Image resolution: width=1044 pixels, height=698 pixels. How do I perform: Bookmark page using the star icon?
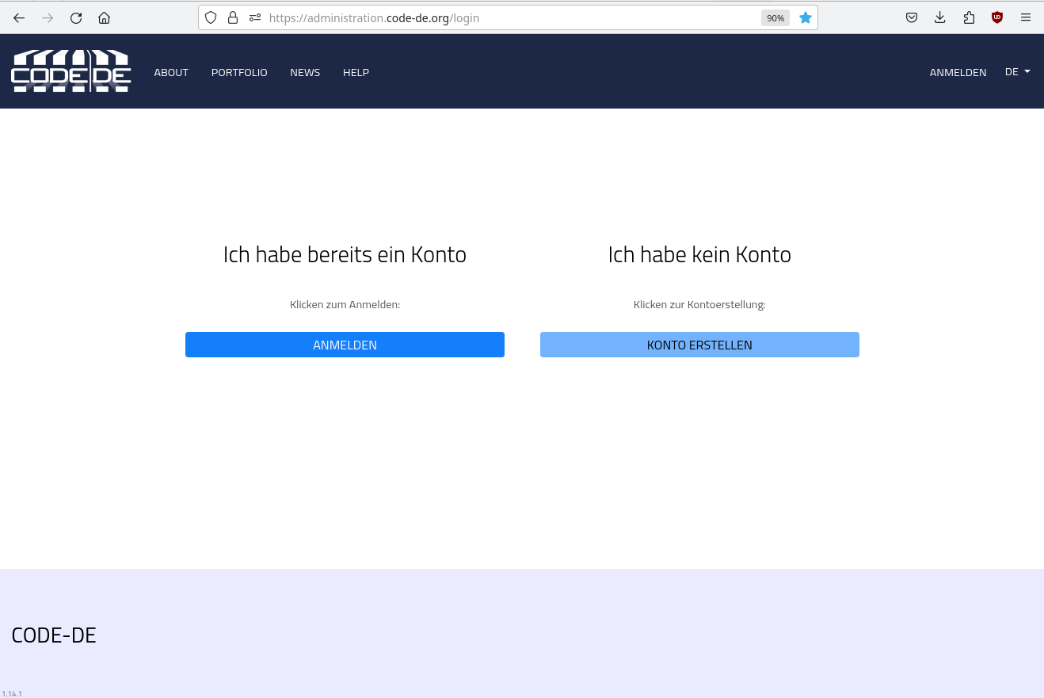tap(806, 17)
